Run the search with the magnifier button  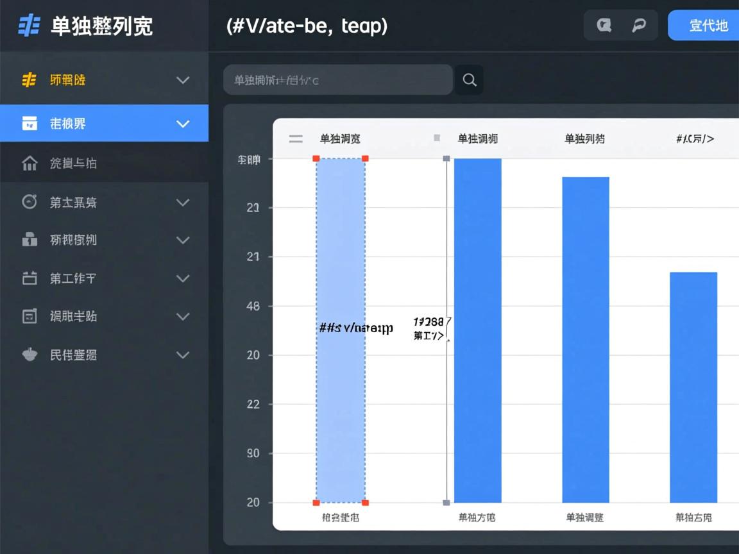[x=469, y=80]
